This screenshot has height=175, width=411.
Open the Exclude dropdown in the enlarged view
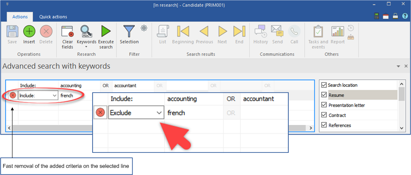click(136, 113)
